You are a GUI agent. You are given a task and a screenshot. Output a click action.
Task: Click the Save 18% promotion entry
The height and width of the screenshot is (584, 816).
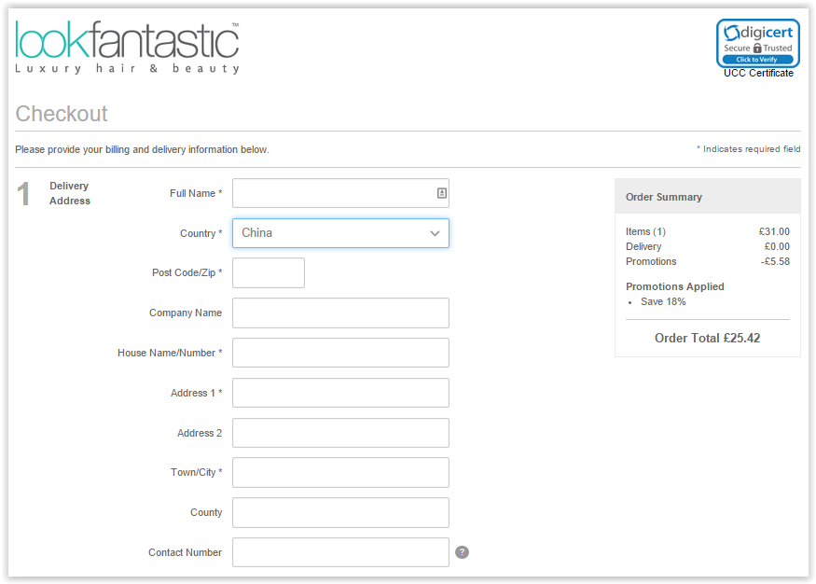pyautogui.click(x=663, y=302)
